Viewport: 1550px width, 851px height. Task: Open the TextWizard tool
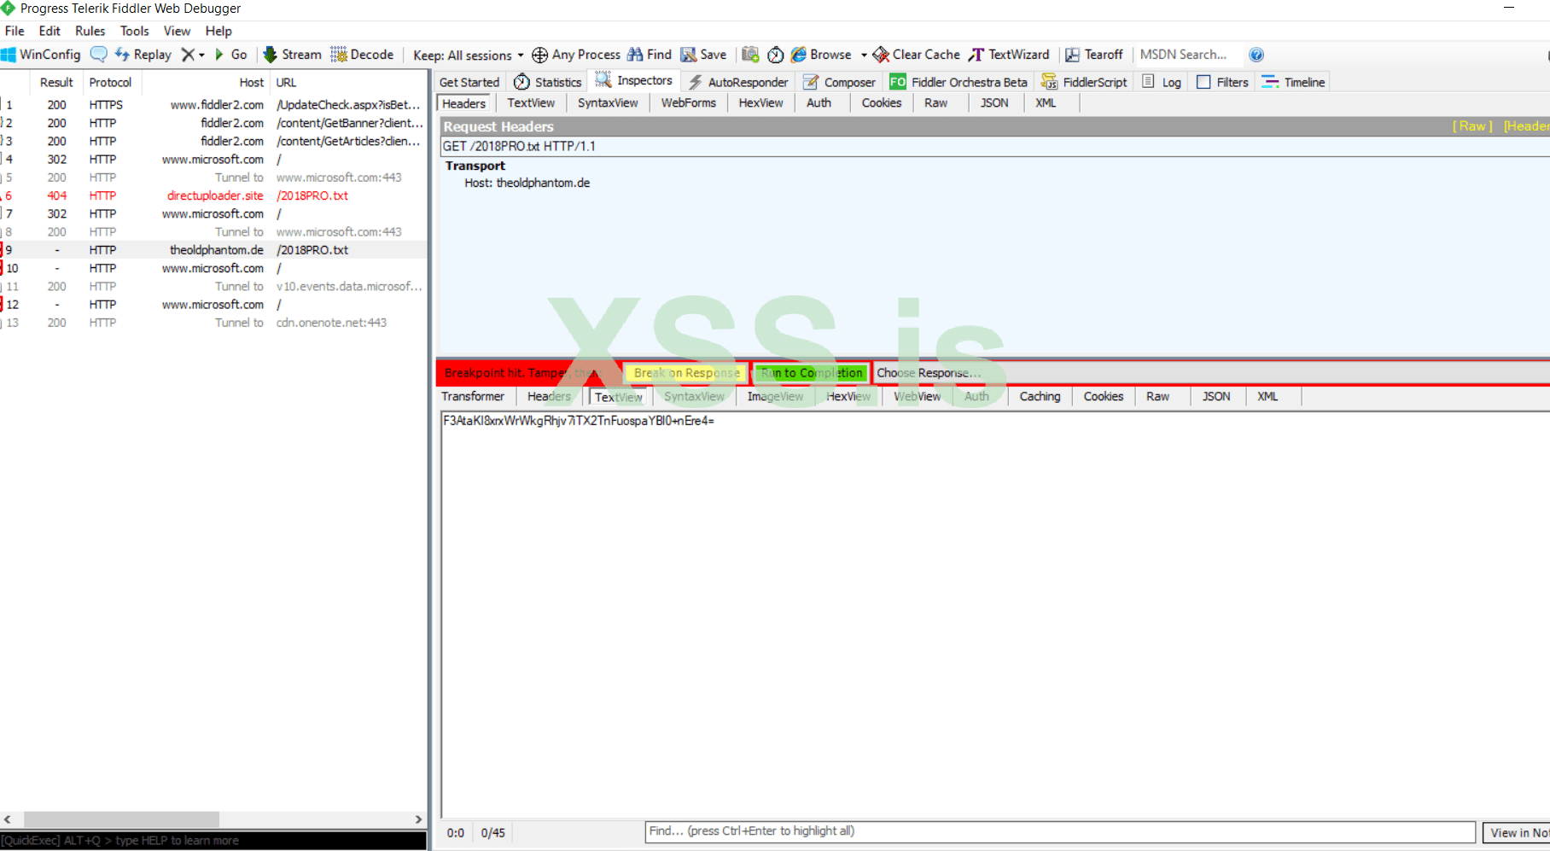click(x=1009, y=55)
